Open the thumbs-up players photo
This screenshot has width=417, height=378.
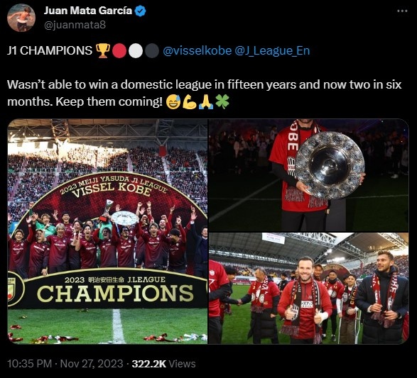pyautogui.click(x=309, y=289)
